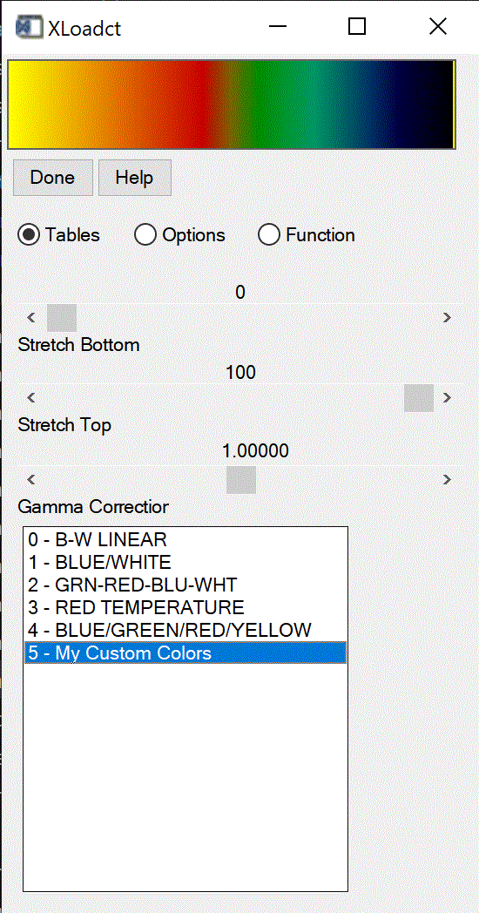
Task: Click Stretch Bottom slider left arrow
Action: (x=32, y=318)
